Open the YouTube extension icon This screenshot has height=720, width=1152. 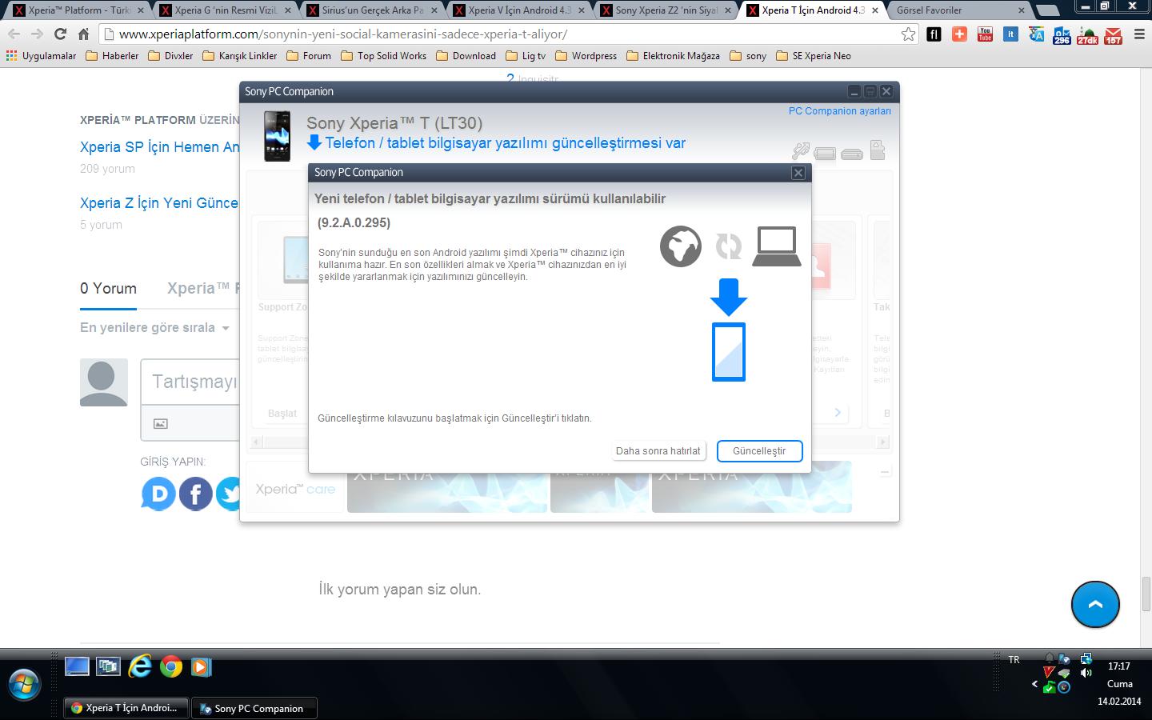point(985,34)
